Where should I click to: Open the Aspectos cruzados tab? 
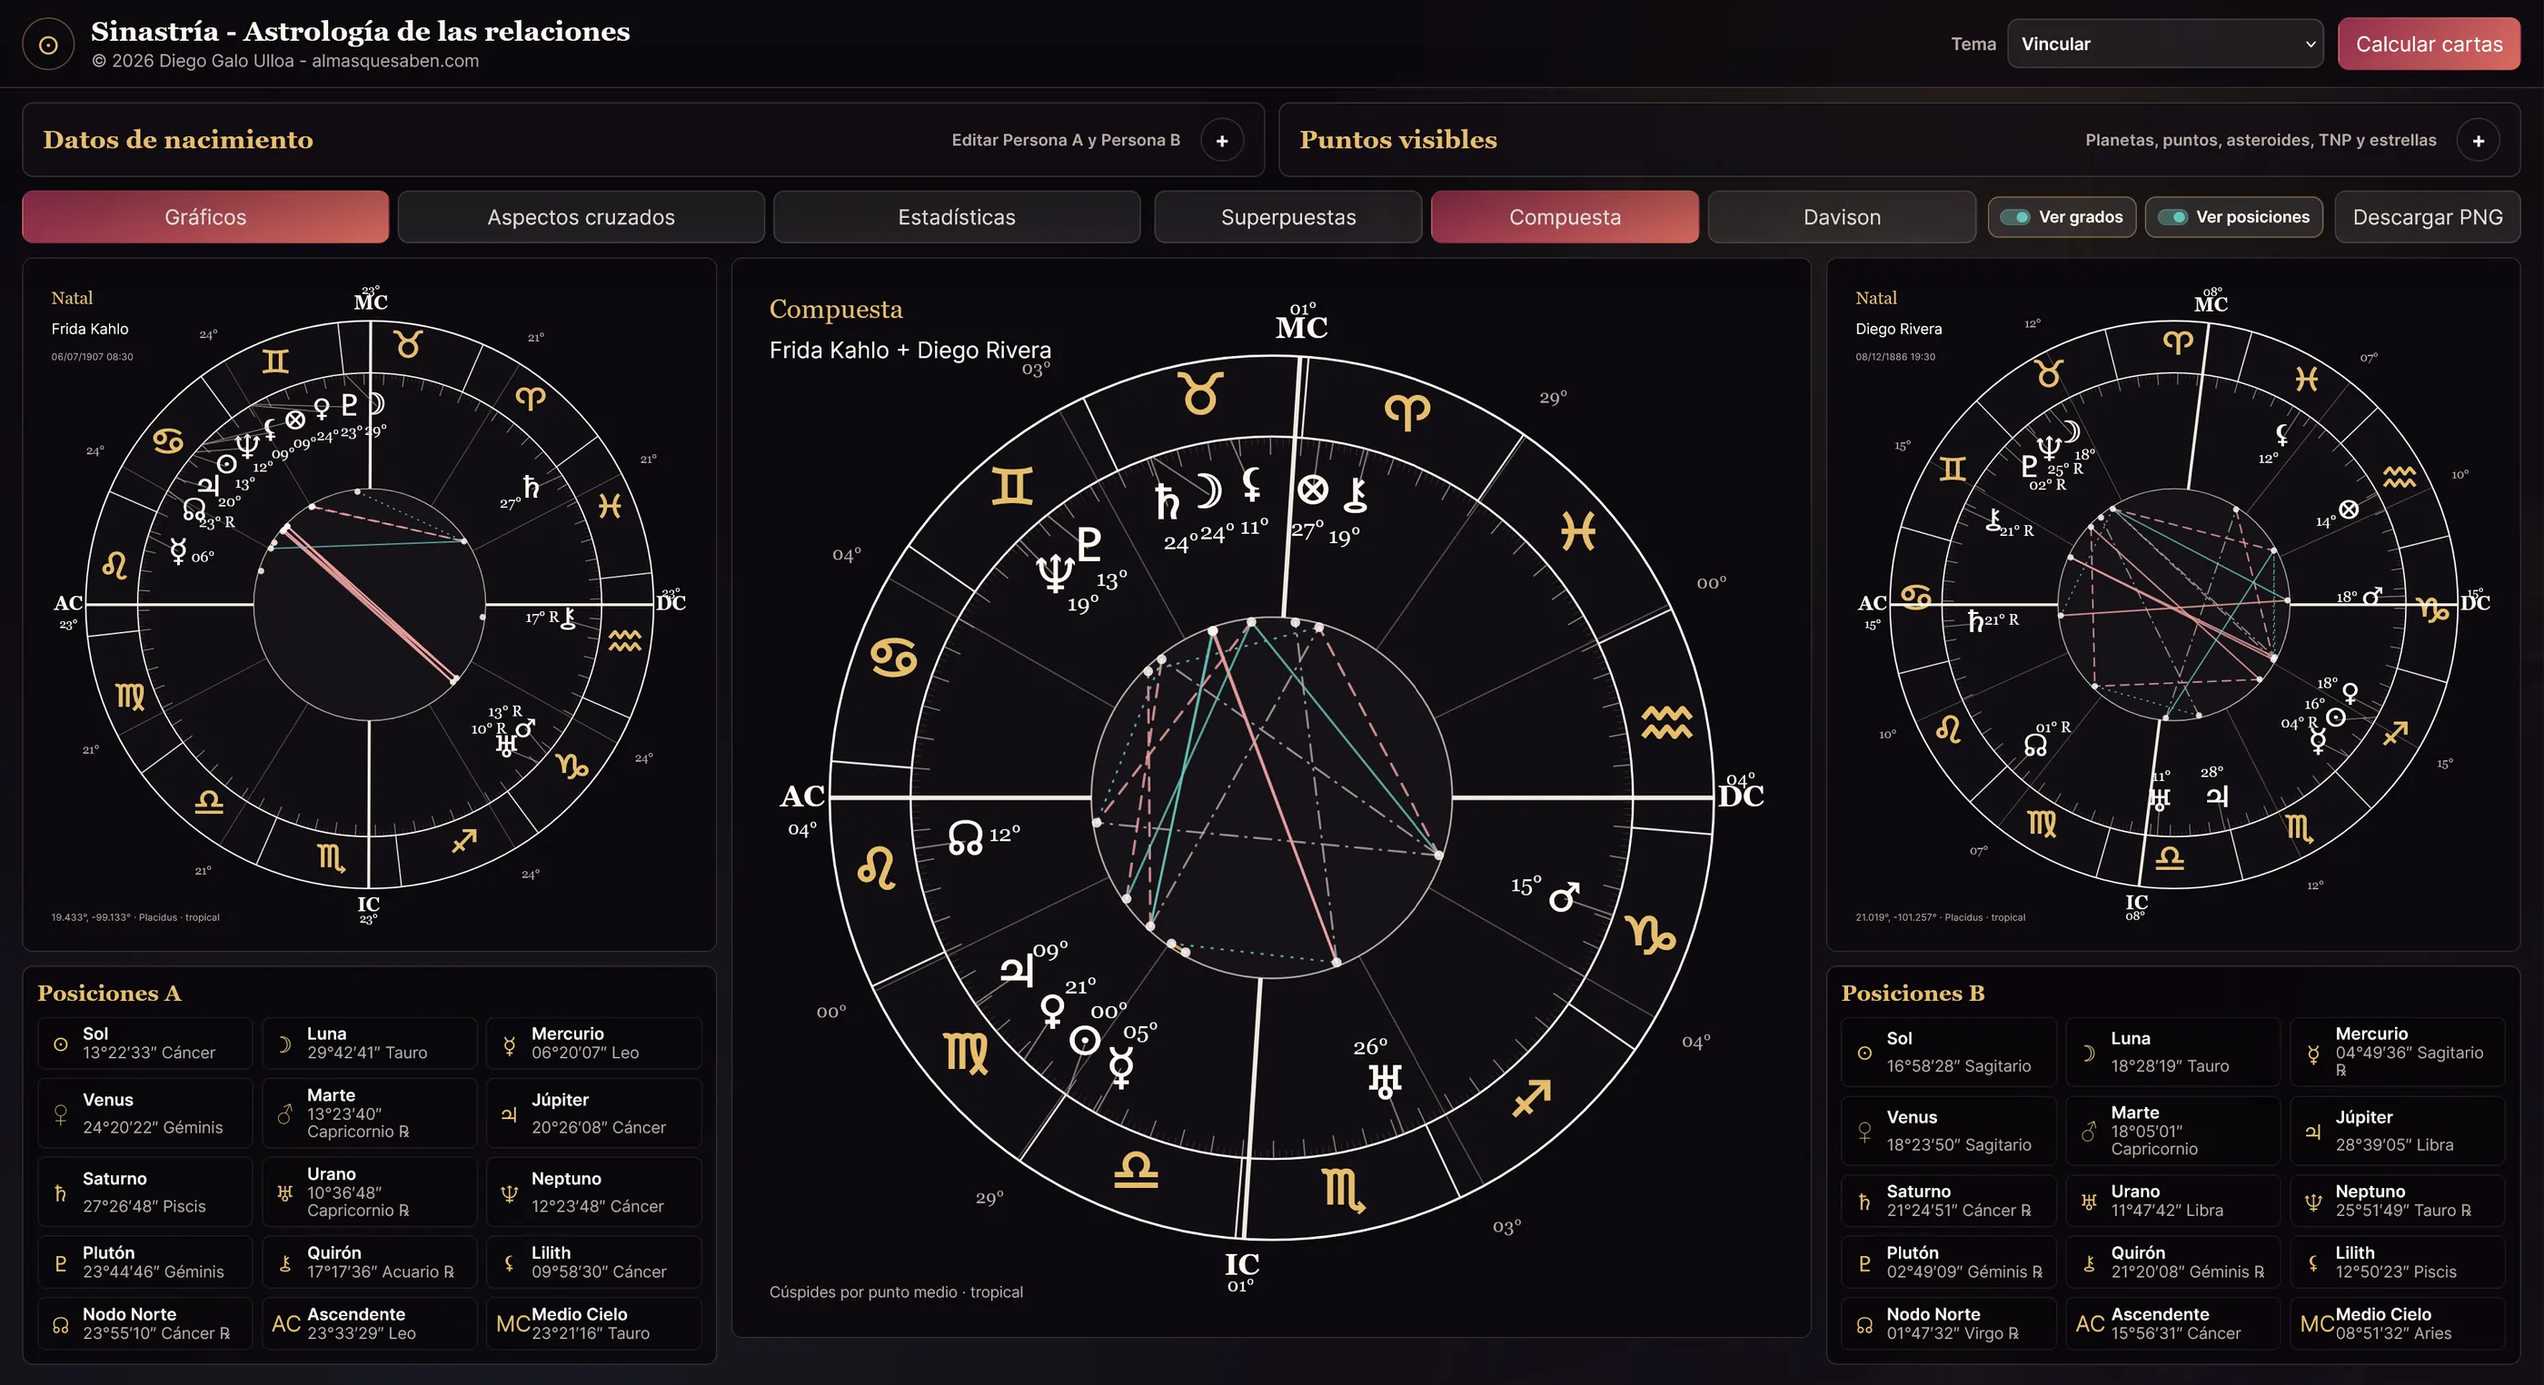[581, 216]
